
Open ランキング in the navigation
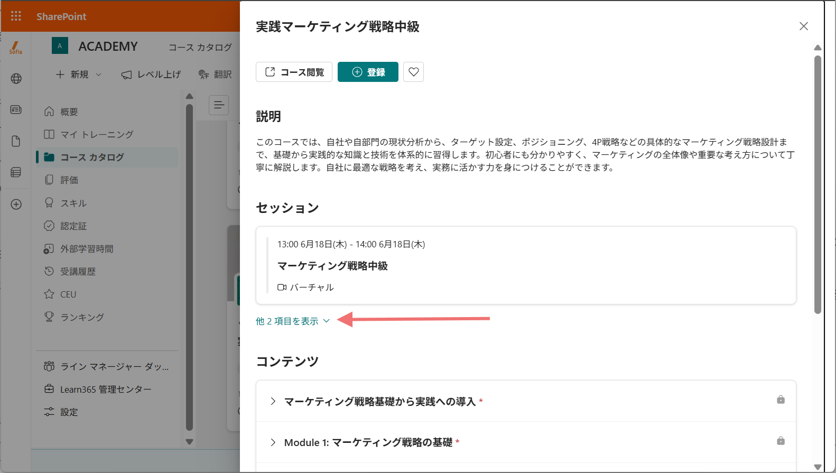click(x=107, y=317)
